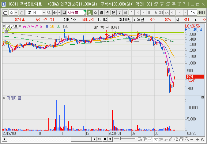The width and height of the screenshot is (207, 144).
Task: Click the trend line drawing tool icon
Action: pos(161,139)
